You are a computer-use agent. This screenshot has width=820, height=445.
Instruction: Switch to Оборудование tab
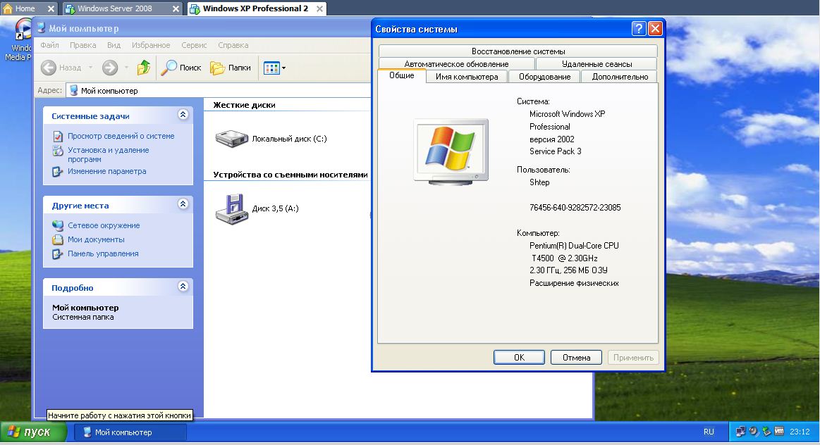[x=544, y=77]
